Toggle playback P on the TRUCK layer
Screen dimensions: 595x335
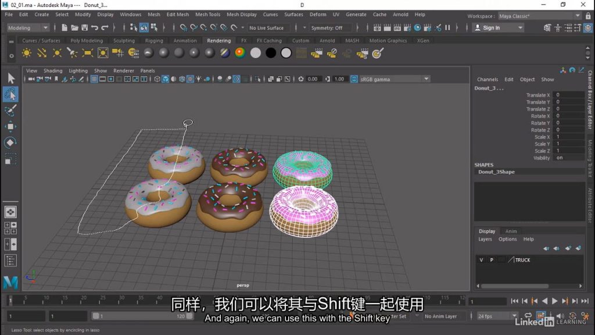[x=492, y=260]
